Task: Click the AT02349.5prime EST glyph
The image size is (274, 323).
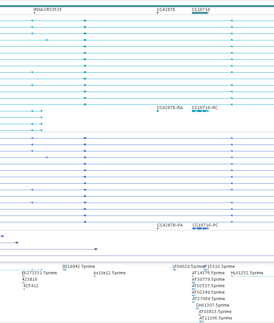Action: (194, 296)
